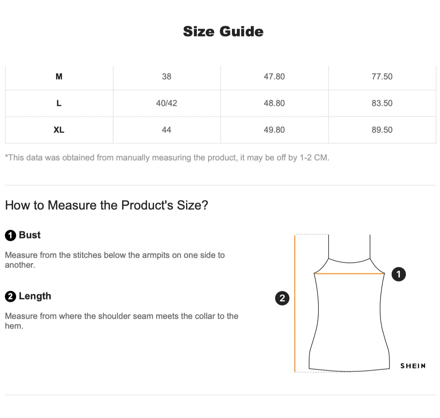Click the How to Measure heading
The image size is (440, 418).
tap(106, 205)
